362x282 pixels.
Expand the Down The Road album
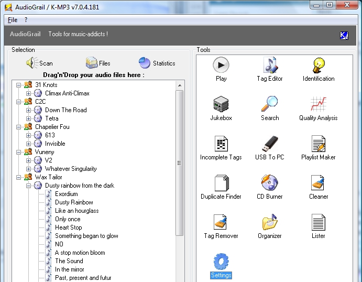pos(28,110)
